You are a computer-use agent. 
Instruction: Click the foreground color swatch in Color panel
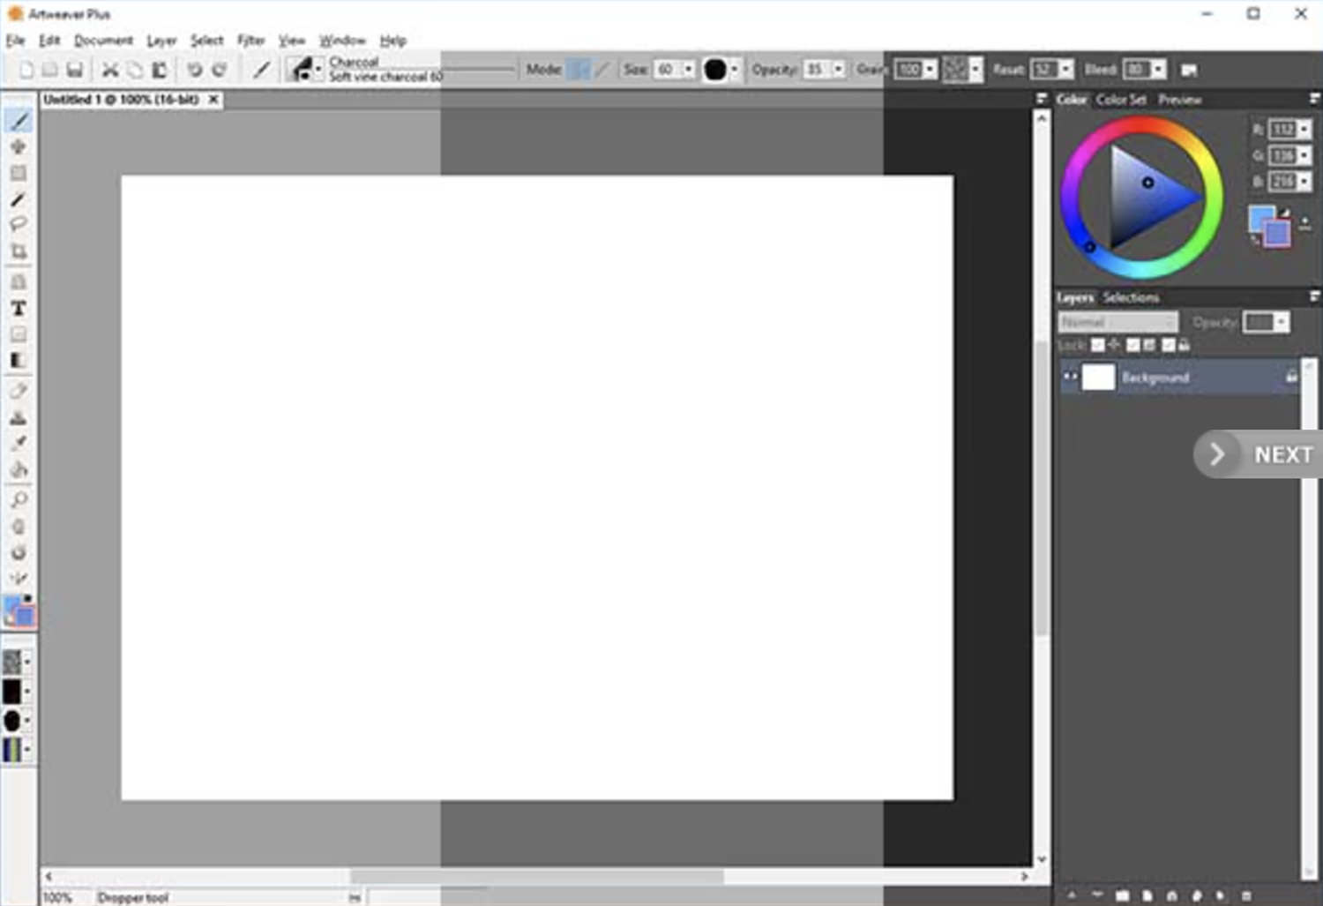pos(1259,217)
